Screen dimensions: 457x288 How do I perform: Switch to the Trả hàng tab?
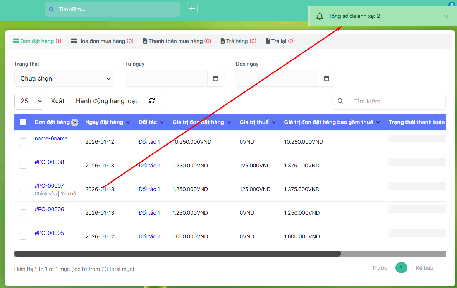238,41
